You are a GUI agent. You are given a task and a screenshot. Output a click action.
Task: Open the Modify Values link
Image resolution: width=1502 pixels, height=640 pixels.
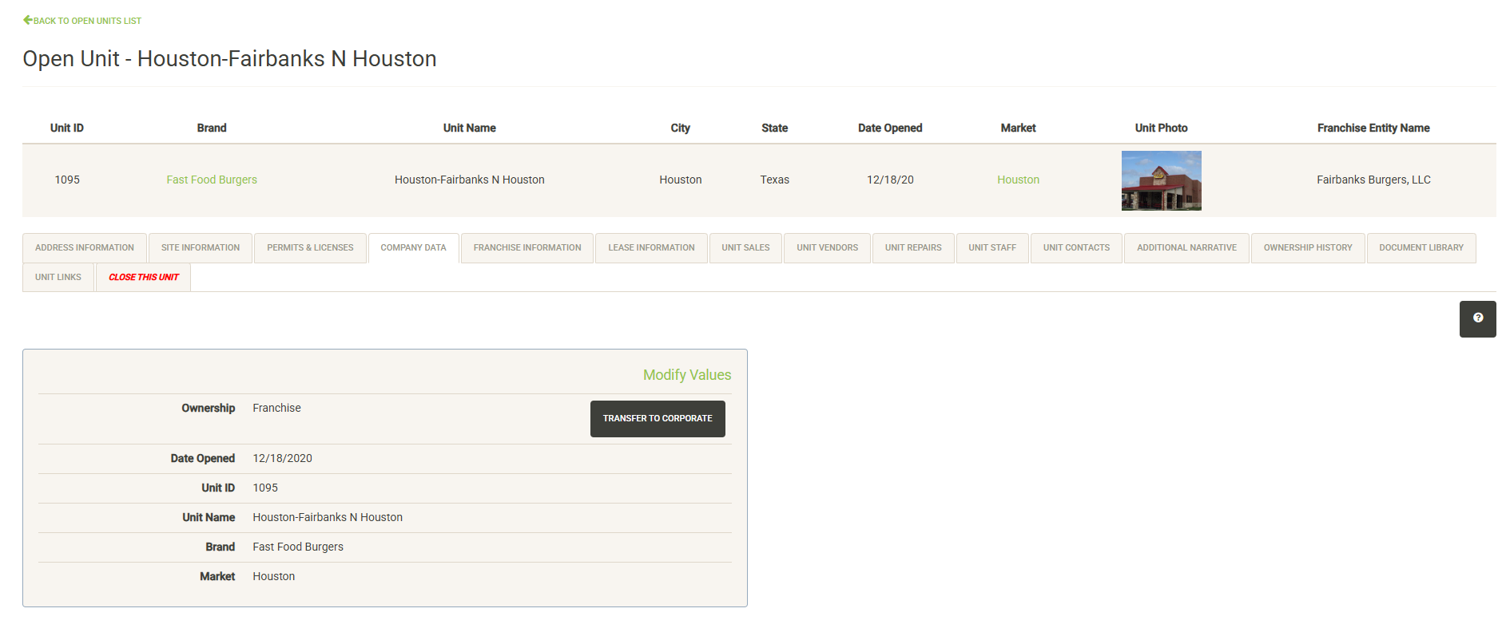tap(686, 375)
